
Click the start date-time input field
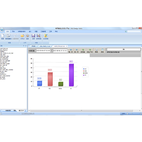click(x=43, y=51)
